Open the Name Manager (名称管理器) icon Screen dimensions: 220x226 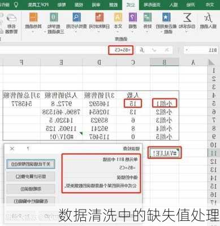click(x=12, y=19)
